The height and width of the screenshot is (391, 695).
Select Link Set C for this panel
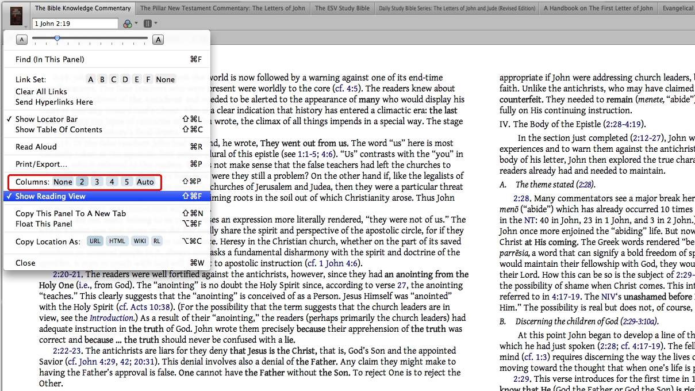coord(113,80)
